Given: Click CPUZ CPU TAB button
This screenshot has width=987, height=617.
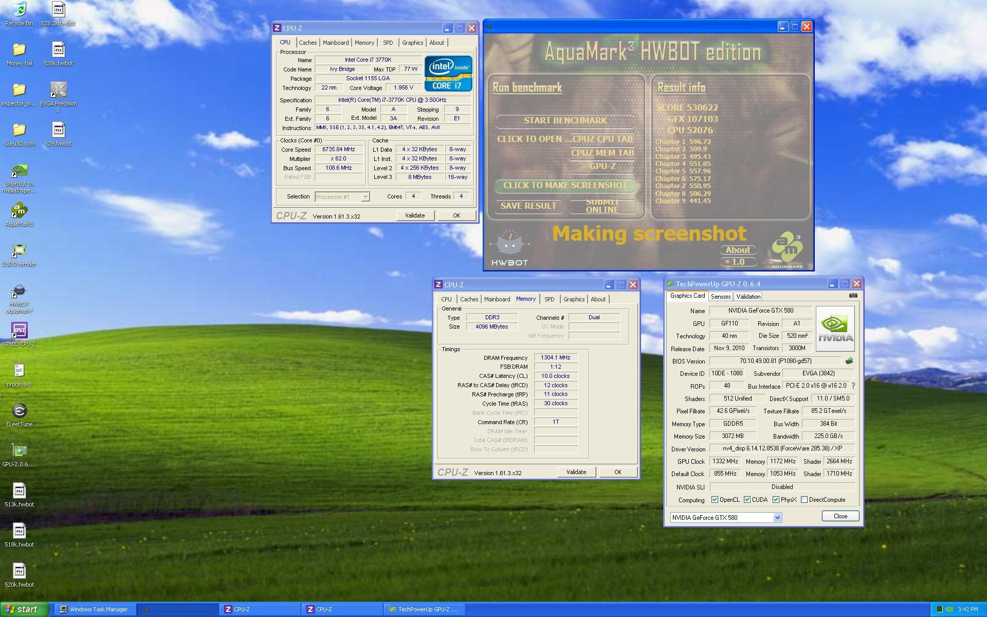Looking at the screenshot, I should (x=602, y=139).
